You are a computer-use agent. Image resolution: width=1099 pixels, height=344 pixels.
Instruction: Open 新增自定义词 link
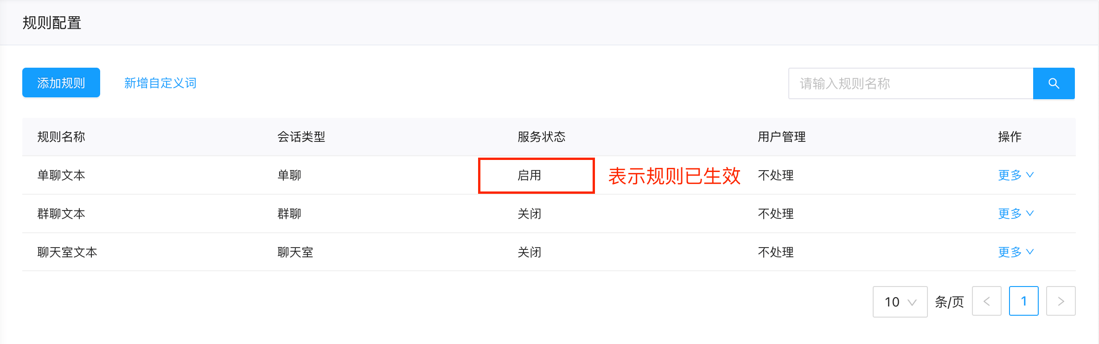[160, 83]
